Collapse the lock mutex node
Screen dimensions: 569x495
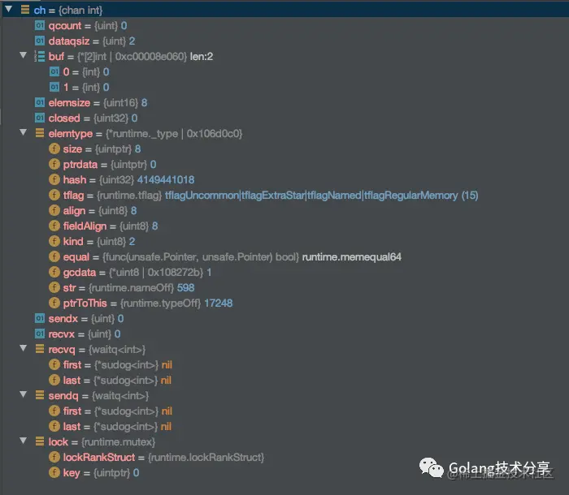[24, 441]
